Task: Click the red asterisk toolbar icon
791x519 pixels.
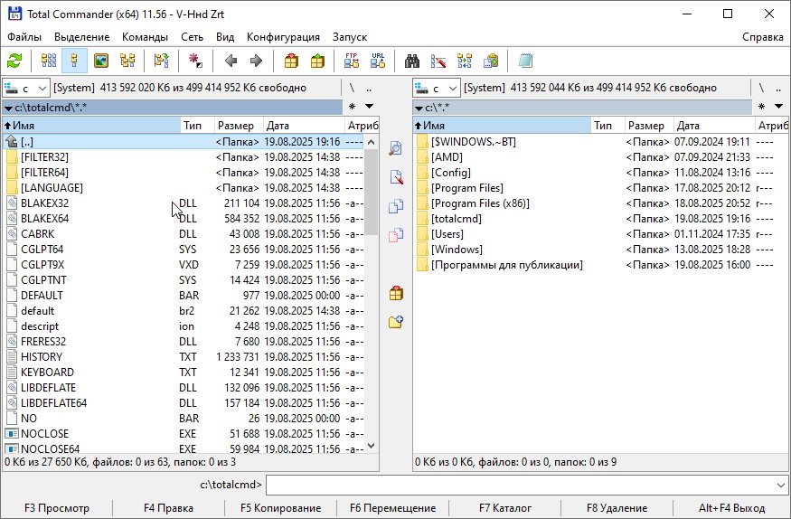Action: (x=195, y=61)
